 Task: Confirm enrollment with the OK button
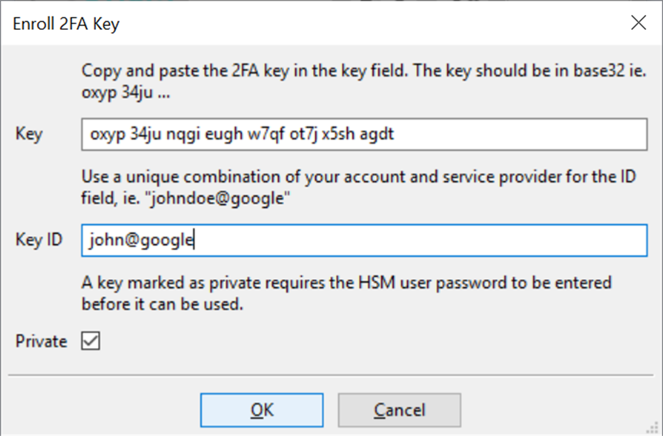click(261, 410)
